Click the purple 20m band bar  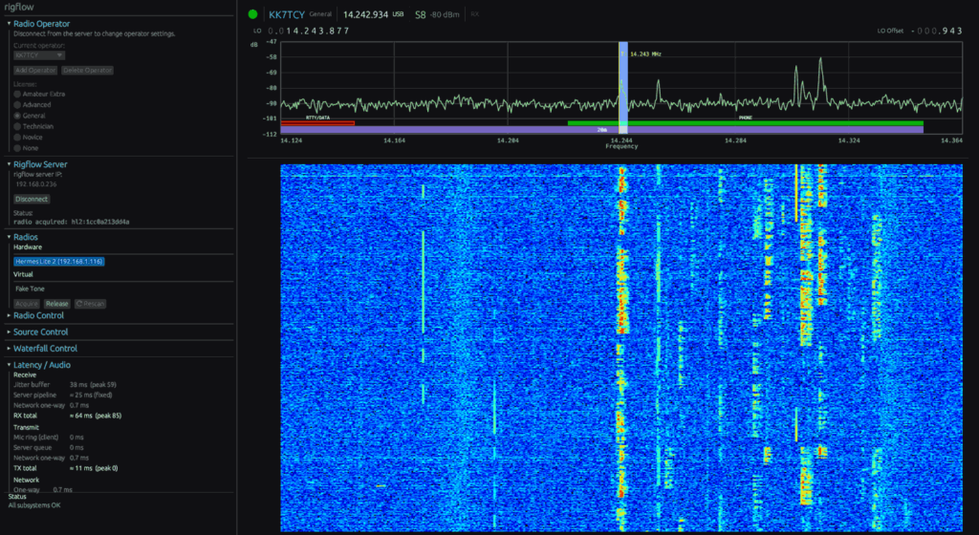tap(602, 130)
